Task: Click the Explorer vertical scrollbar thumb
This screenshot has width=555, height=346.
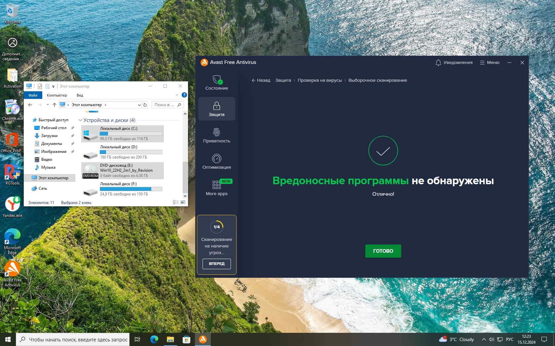Action: tap(185, 177)
